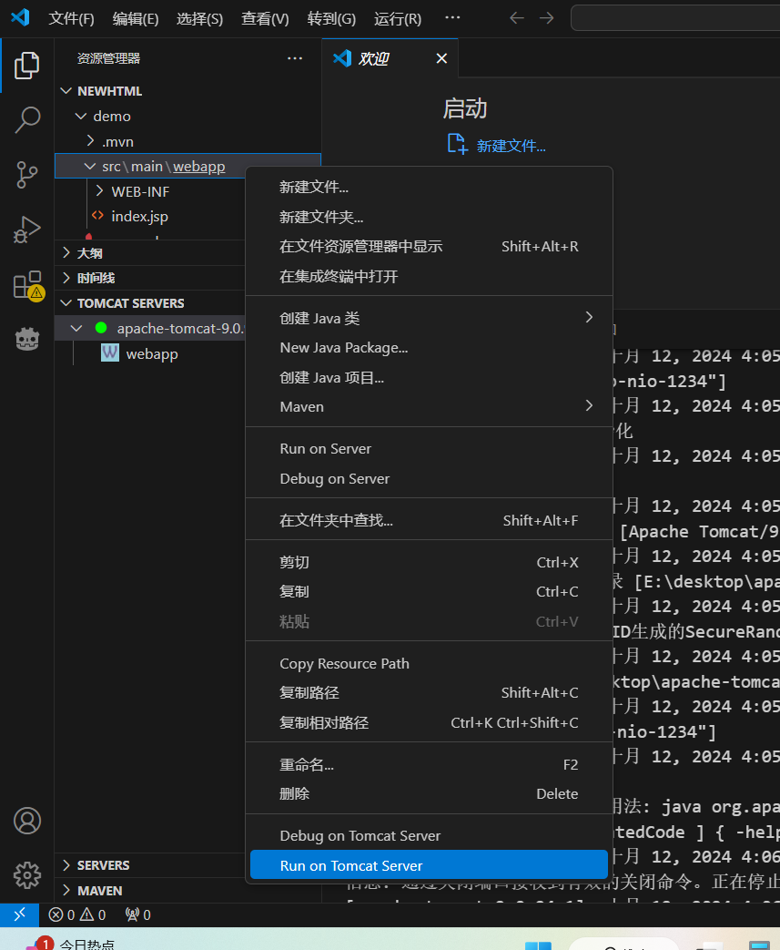Expand the 时间线 section

66,278
